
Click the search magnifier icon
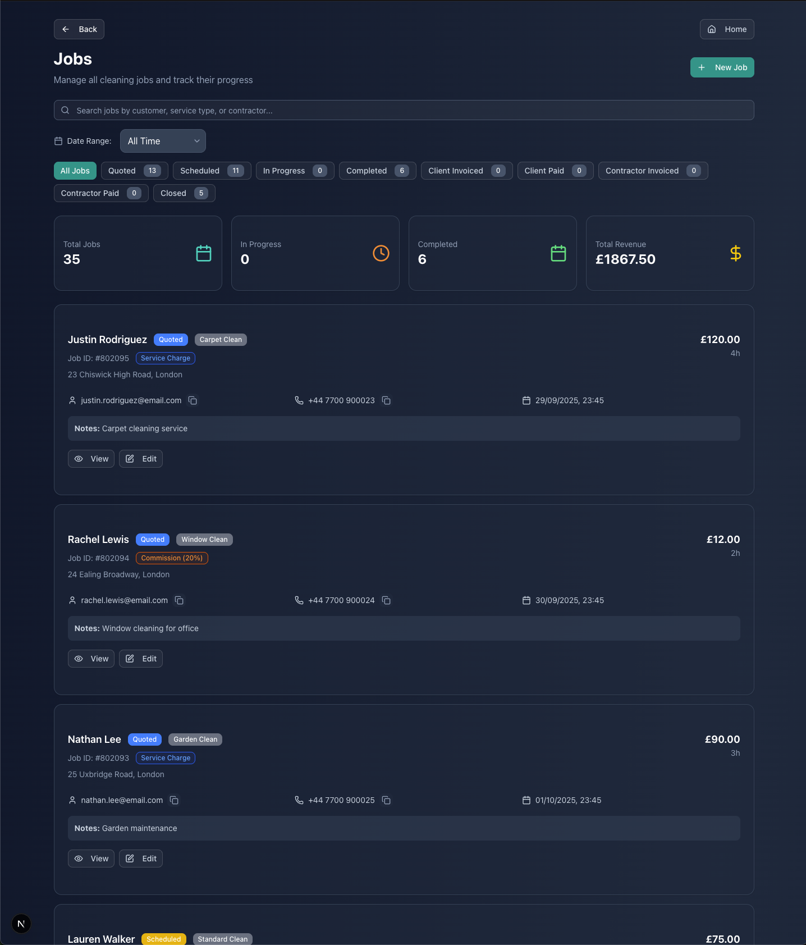click(65, 110)
